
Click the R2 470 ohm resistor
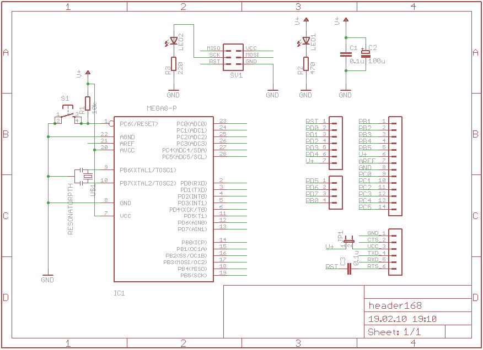(305, 64)
